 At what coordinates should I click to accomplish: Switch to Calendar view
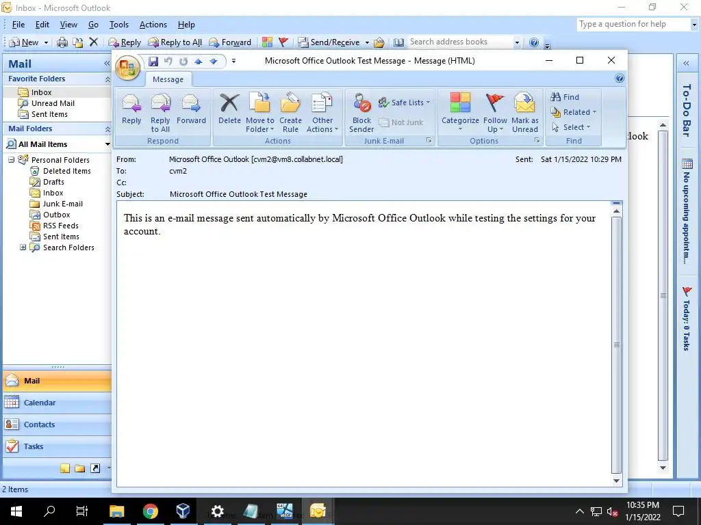coord(57,403)
